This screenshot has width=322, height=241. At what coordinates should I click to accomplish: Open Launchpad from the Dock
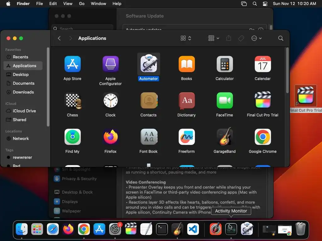click(x=37, y=229)
